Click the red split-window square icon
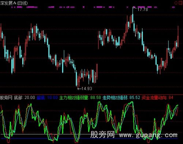Image resolution: width=183 pixels, height=144 pixels. (x=181, y=3)
